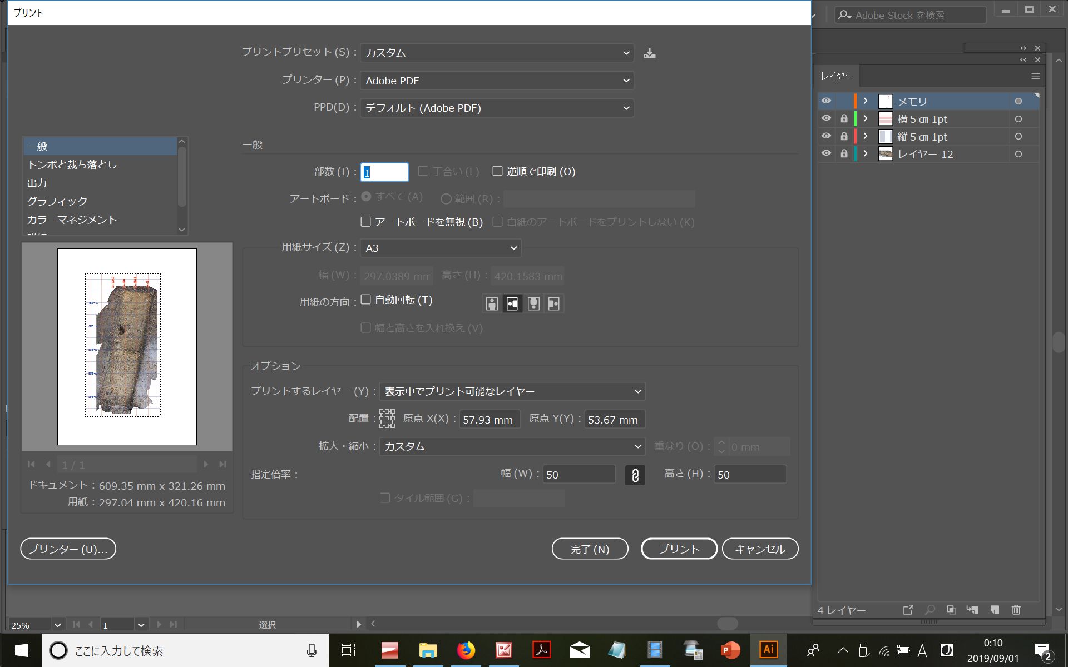Open the Layers panel menu icon
The width and height of the screenshot is (1068, 667).
point(1035,76)
